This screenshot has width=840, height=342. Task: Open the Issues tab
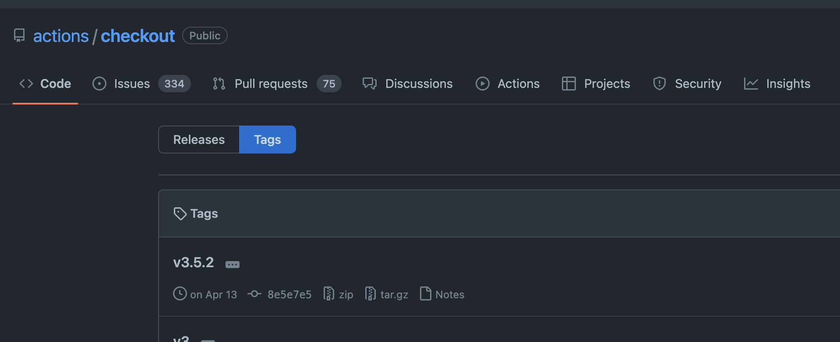(x=141, y=84)
